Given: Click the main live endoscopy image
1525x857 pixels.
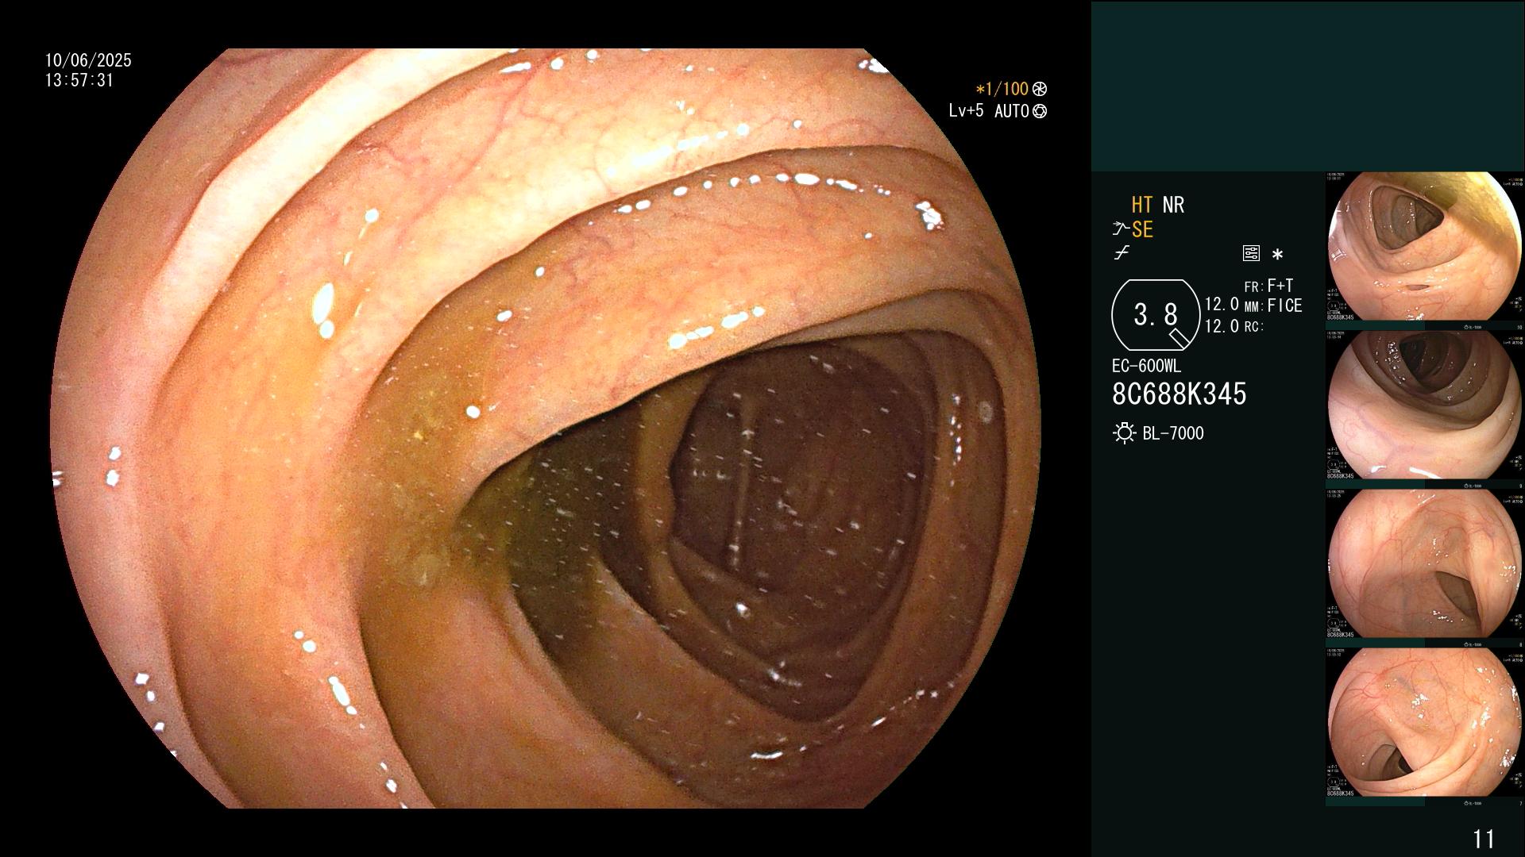Looking at the screenshot, I should tap(546, 428).
